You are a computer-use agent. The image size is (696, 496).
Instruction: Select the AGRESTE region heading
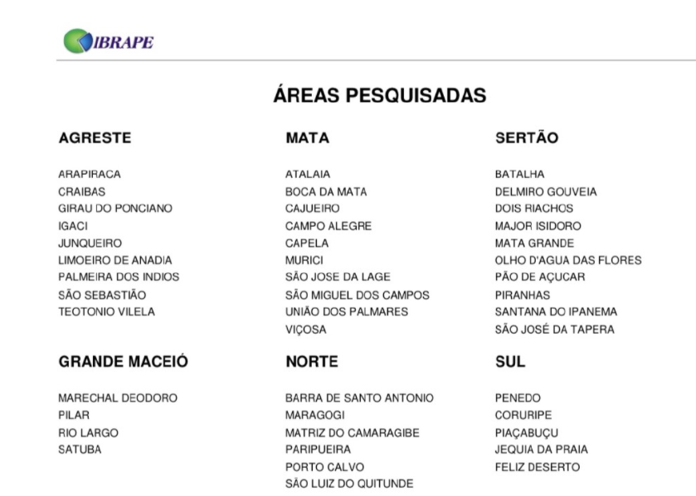coord(95,139)
